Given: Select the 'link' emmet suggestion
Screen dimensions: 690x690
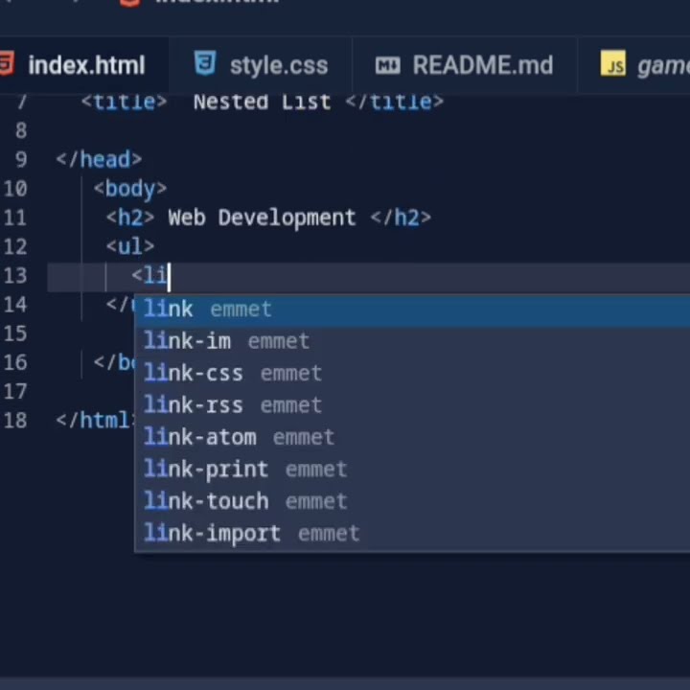Looking at the screenshot, I should click(x=412, y=310).
